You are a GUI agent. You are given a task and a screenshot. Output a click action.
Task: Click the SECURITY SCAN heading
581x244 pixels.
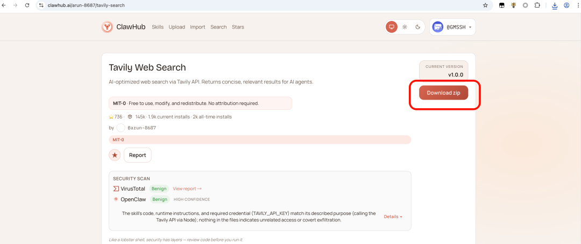132,179
